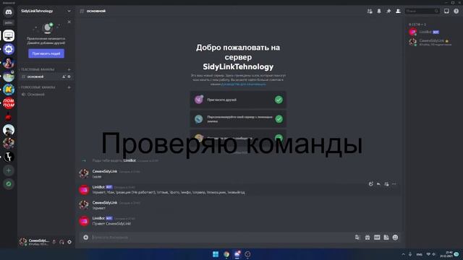Open Chrome from the taskbar
Screen dimensions: 463x260
click(226, 254)
